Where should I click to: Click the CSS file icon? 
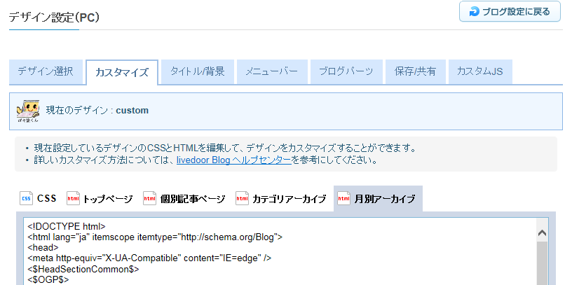(x=27, y=199)
